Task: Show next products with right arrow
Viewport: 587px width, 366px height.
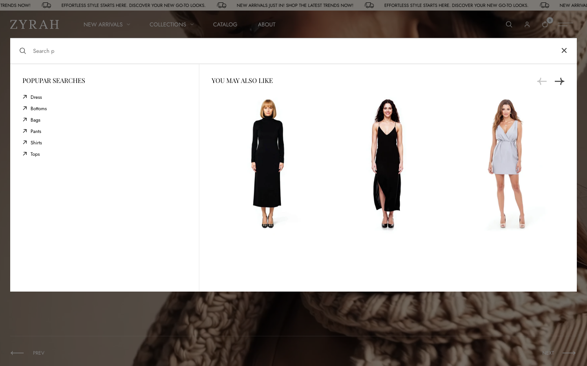Action: [560, 81]
